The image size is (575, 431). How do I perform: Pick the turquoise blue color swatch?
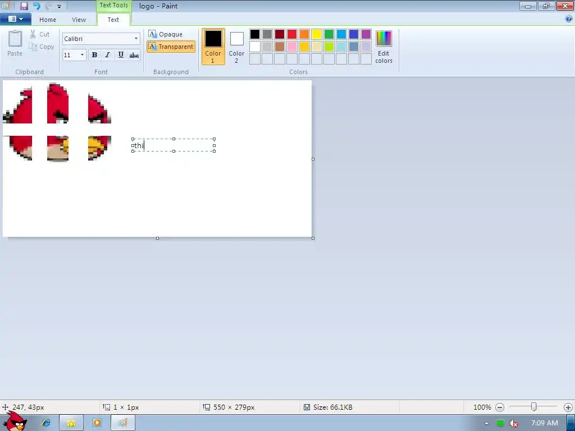[x=341, y=34]
